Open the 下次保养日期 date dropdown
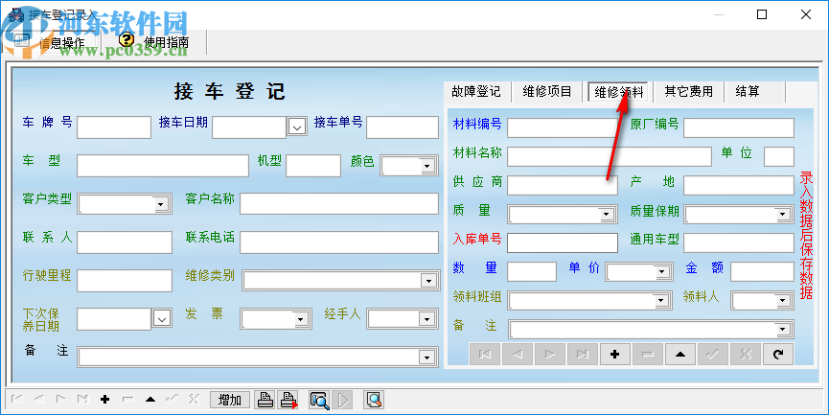 point(162,318)
